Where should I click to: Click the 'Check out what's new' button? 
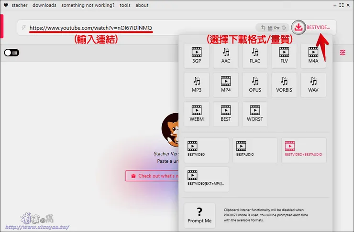152,176
